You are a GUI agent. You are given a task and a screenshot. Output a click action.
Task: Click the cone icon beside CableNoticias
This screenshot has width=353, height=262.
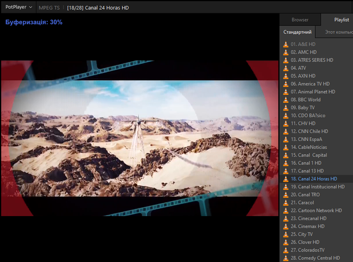[x=286, y=147]
